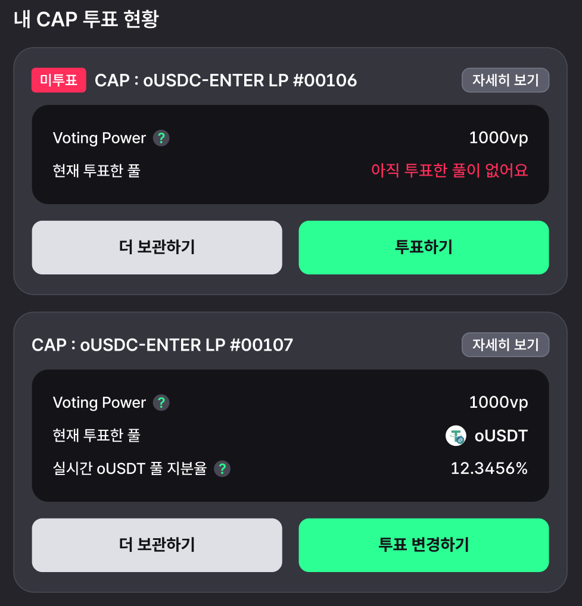
Task: Click the 1000vp value in the #00106 card
Action: click(499, 138)
